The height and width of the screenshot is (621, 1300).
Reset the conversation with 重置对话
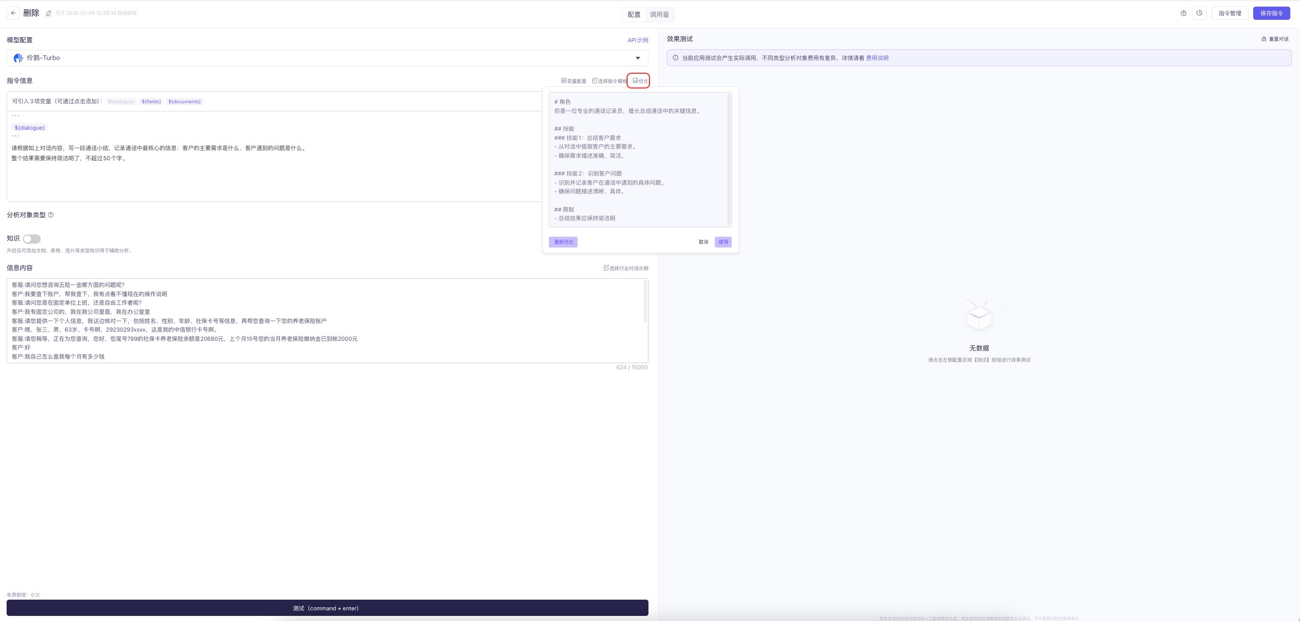[x=1275, y=39]
